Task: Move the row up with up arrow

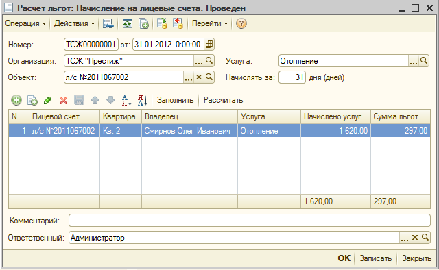Action: tap(95, 100)
